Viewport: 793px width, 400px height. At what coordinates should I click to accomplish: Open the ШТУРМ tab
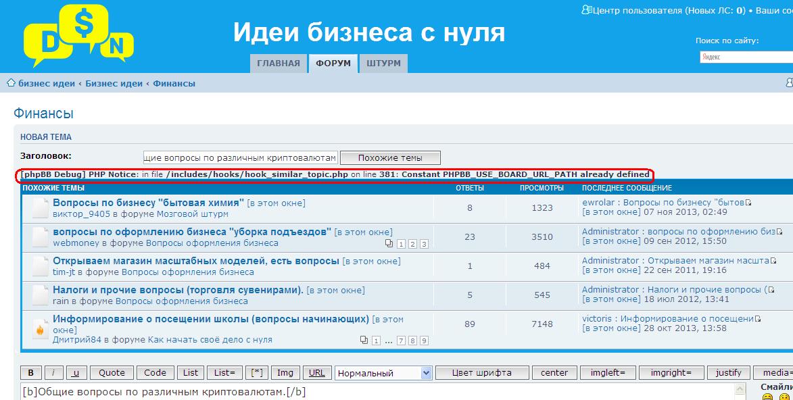click(x=383, y=64)
